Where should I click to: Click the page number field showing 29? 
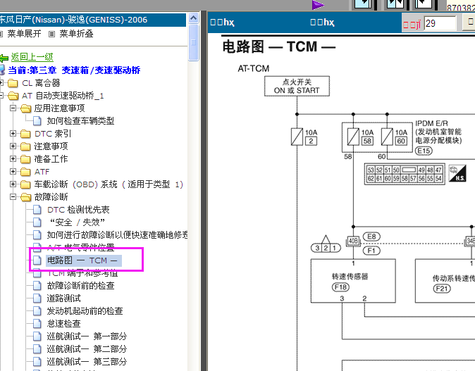click(440, 23)
